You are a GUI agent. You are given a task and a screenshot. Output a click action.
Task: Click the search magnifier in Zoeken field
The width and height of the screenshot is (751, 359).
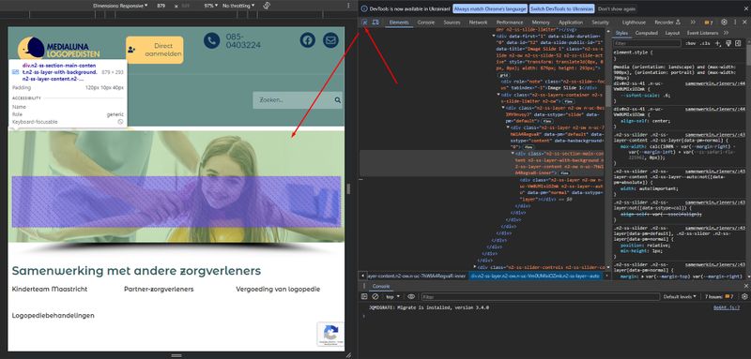tap(338, 100)
